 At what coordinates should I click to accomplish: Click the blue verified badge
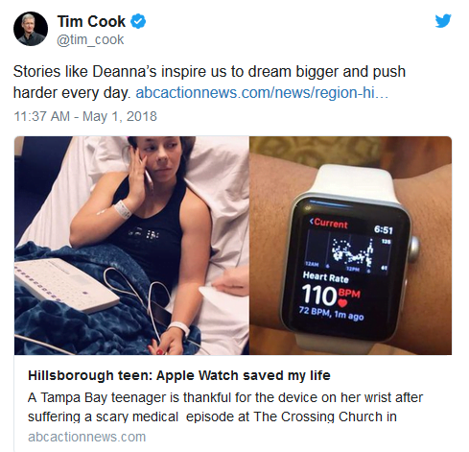(x=138, y=21)
